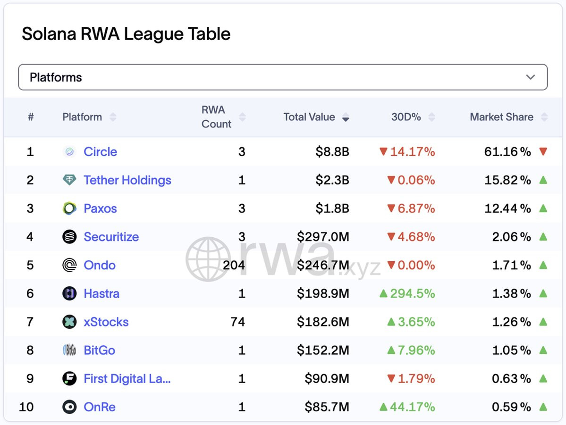Click the OnRe logo icon

tap(69, 407)
